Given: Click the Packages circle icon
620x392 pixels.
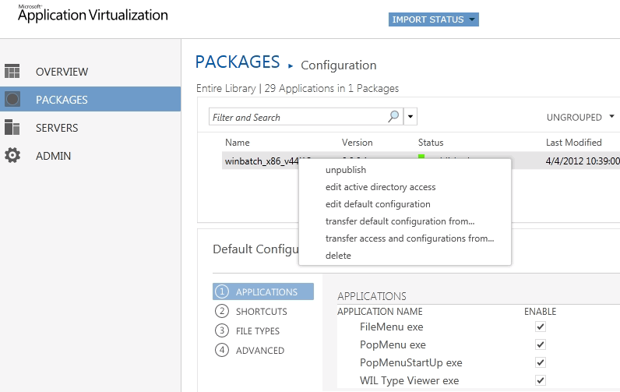Looking at the screenshot, I should tap(12, 99).
